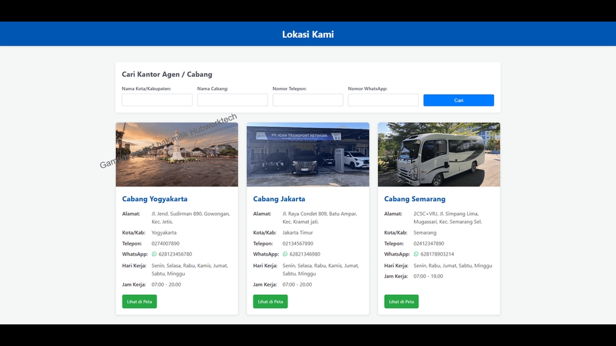Viewport: 616px width, 346px height.
Task: Click phone number 0274007890
Action: click(x=166, y=243)
